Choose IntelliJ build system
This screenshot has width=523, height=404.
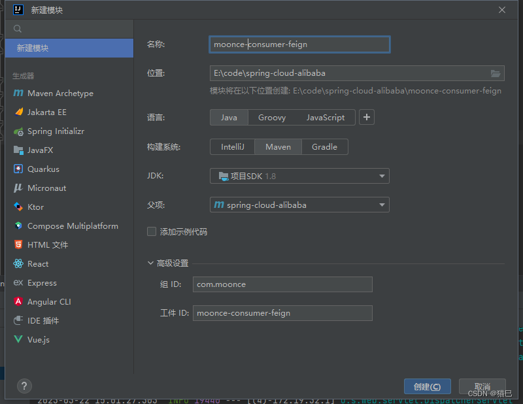(x=233, y=147)
